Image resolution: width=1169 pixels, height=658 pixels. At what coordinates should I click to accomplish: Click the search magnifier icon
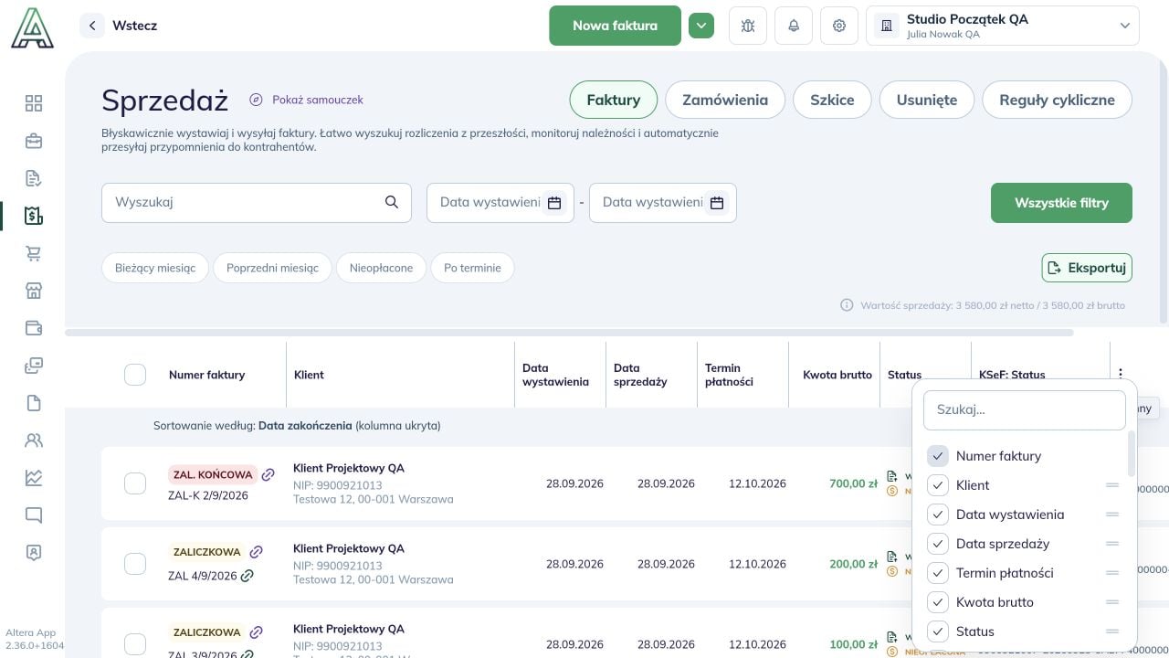point(392,202)
